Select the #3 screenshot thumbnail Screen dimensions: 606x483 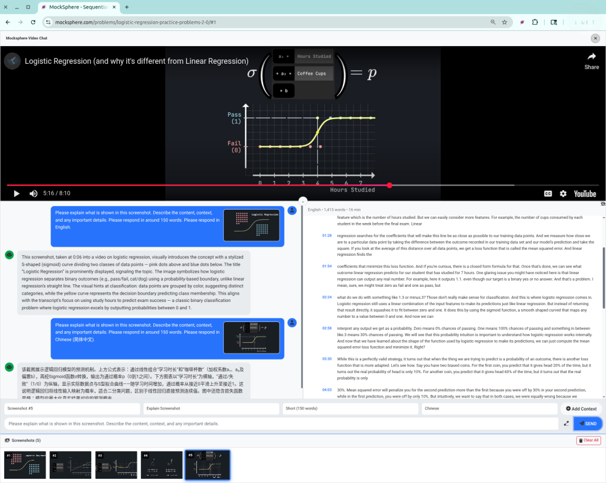pyautogui.click(x=115, y=465)
